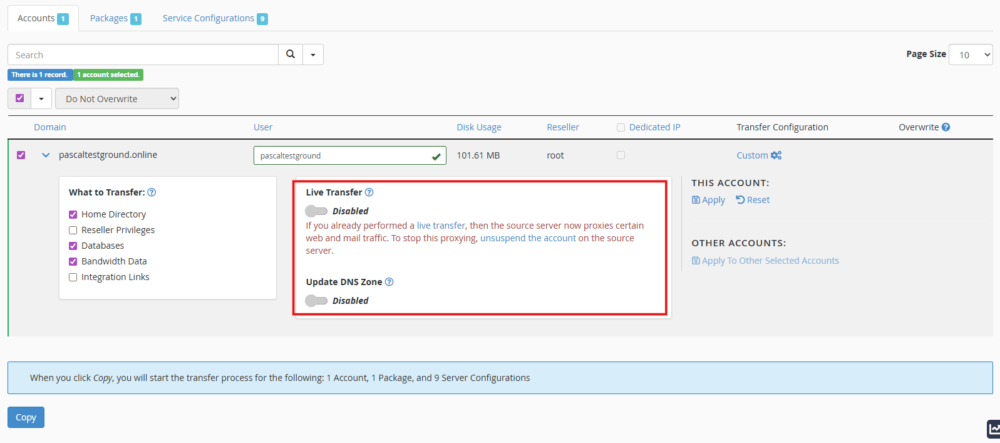
Task: Sort by the Domain column header
Action: click(x=50, y=127)
